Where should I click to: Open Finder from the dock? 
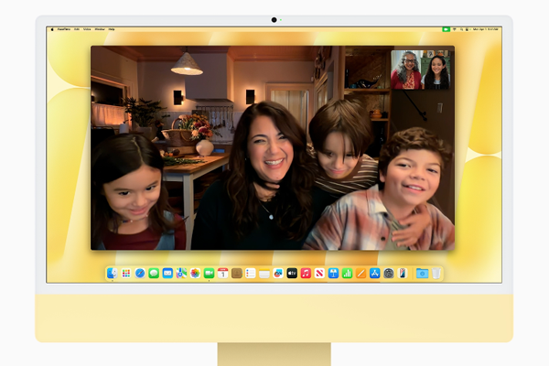click(112, 273)
